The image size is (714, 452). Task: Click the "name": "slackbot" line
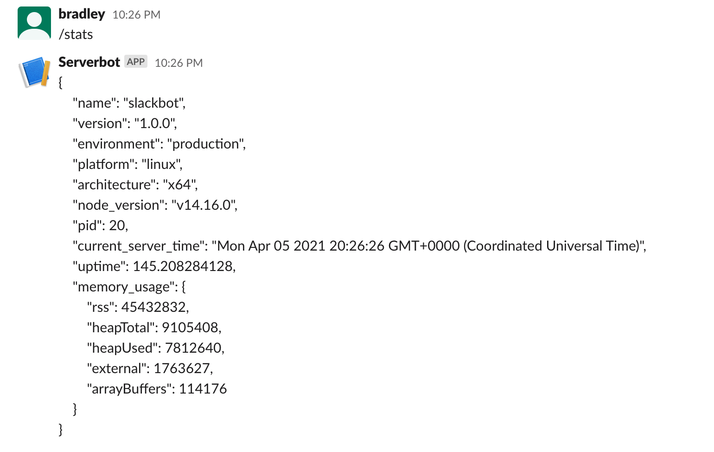pyautogui.click(x=129, y=103)
